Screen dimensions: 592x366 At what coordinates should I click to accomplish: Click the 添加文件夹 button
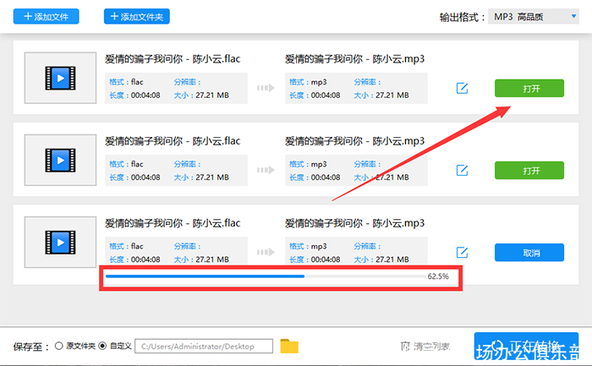point(137,17)
